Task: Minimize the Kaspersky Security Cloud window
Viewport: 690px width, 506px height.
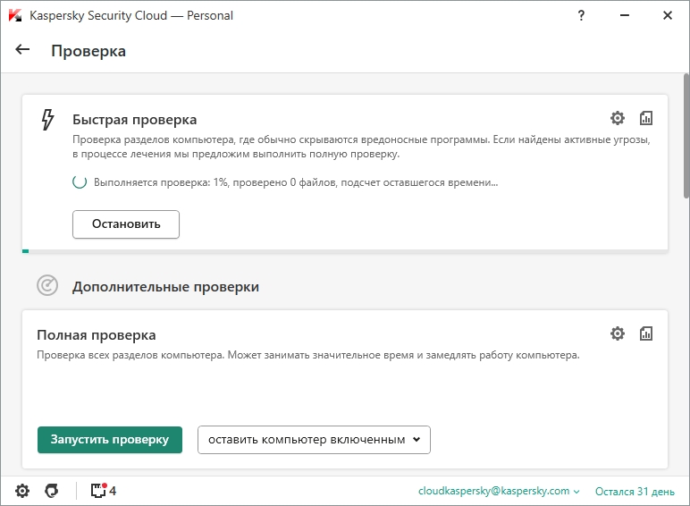Action: coord(625,15)
